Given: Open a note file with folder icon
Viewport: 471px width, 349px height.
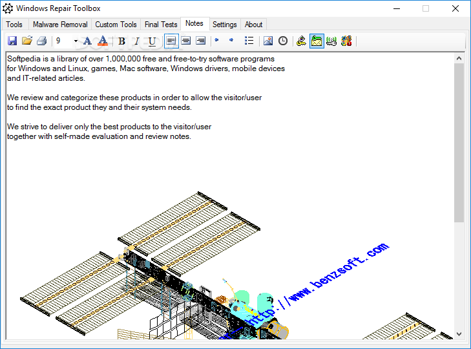Looking at the screenshot, I should pyautogui.click(x=27, y=41).
